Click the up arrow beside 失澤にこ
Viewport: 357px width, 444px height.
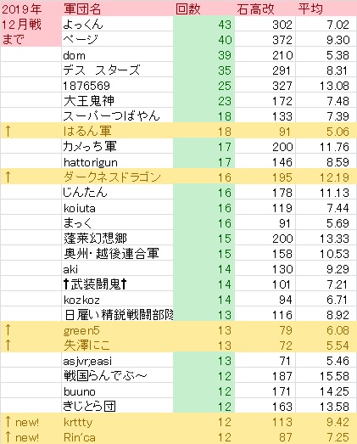(x=8, y=346)
